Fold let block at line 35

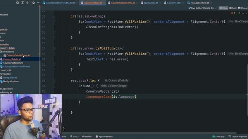(x=54, y=81)
